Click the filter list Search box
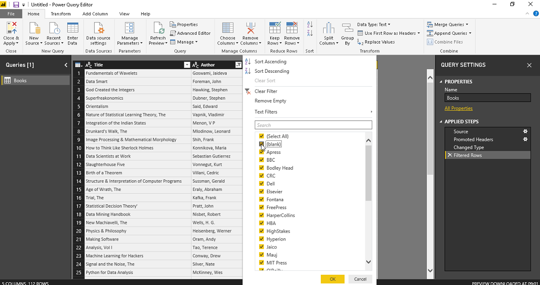Viewport: 540px width, 285px height. tap(313, 125)
